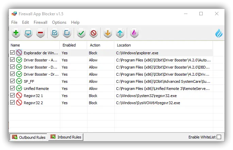Uncheck the Driver Booster - D... rule checkbox

click(13, 67)
